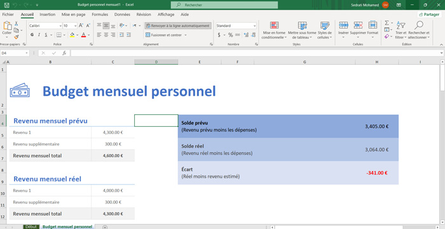Click the Copy icon
This screenshot has height=229, width=445.
[16, 30]
